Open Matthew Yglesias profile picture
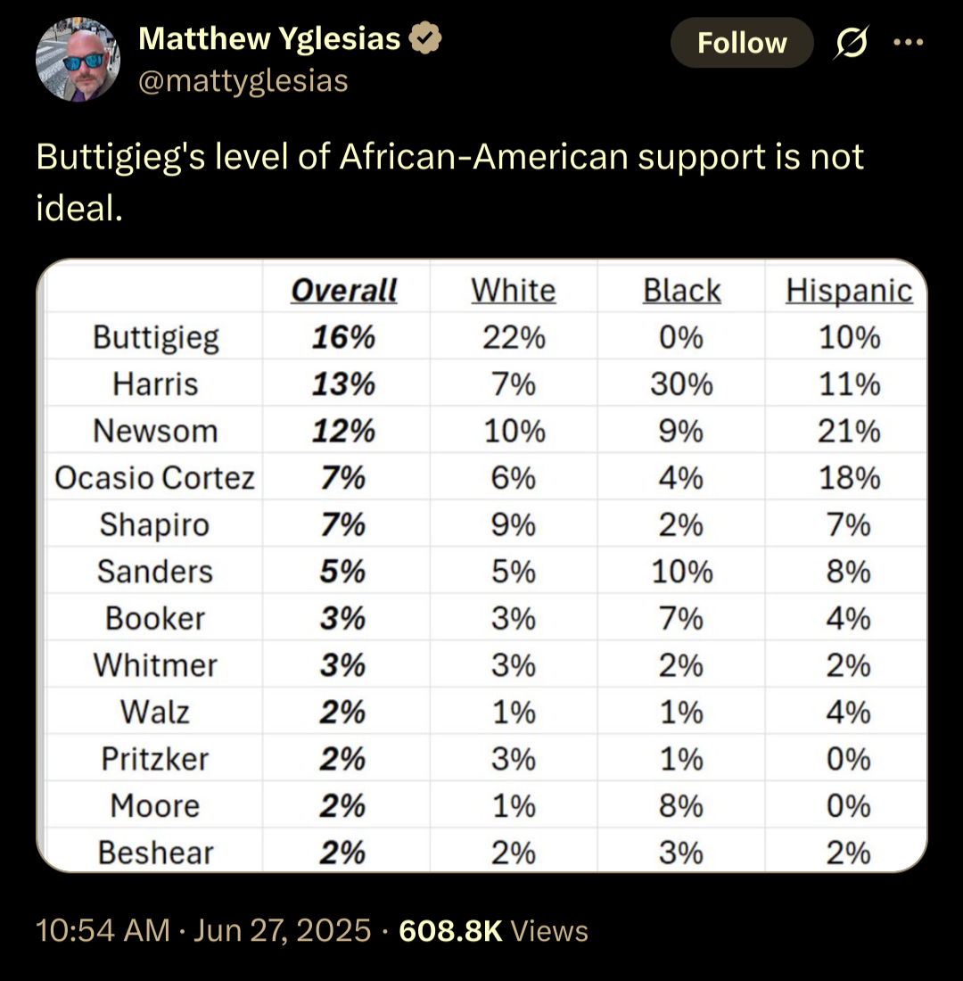This screenshot has width=963, height=981. (x=78, y=60)
